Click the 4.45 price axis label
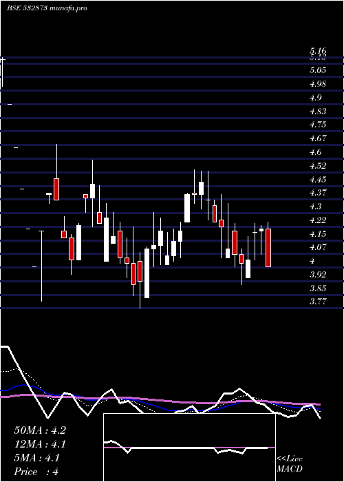Viewport: 344px width, 482px height. pos(318,179)
